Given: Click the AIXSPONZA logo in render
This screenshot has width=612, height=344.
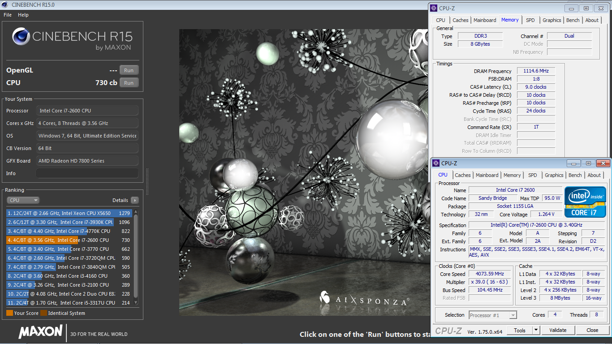Looking at the screenshot, I should tap(364, 299).
